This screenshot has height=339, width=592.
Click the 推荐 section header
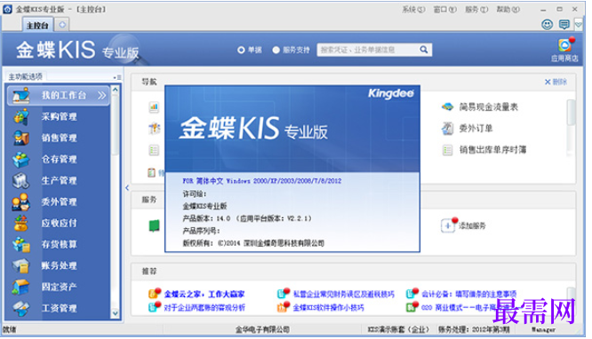click(x=149, y=272)
